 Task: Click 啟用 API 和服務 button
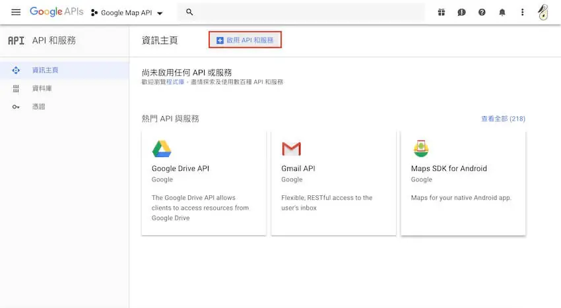tap(245, 40)
